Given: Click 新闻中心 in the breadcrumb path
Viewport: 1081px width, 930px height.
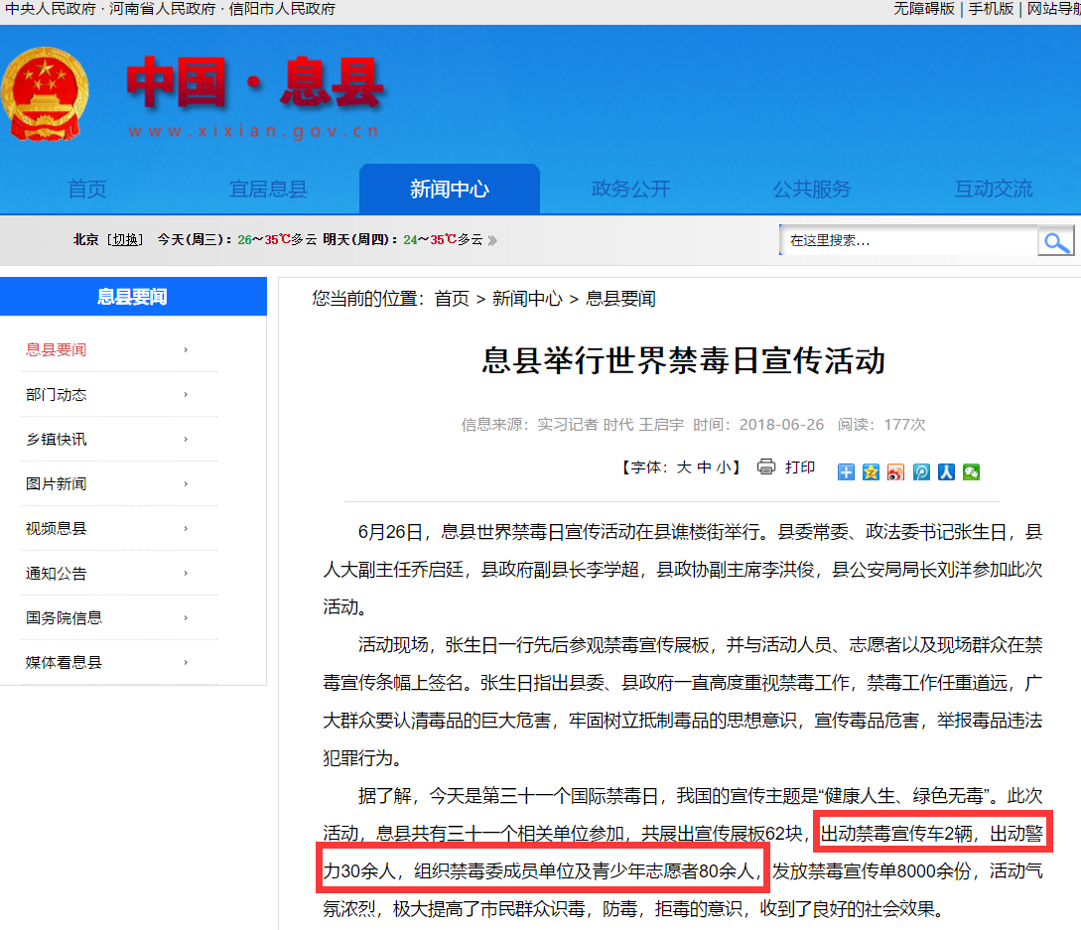Looking at the screenshot, I should click(526, 299).
